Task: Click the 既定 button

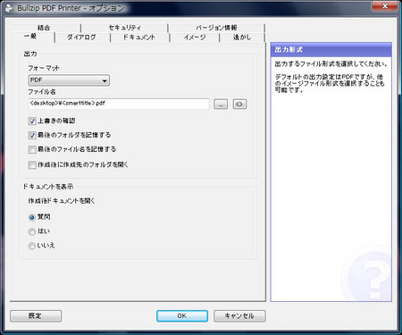Action: pos(36,316)
